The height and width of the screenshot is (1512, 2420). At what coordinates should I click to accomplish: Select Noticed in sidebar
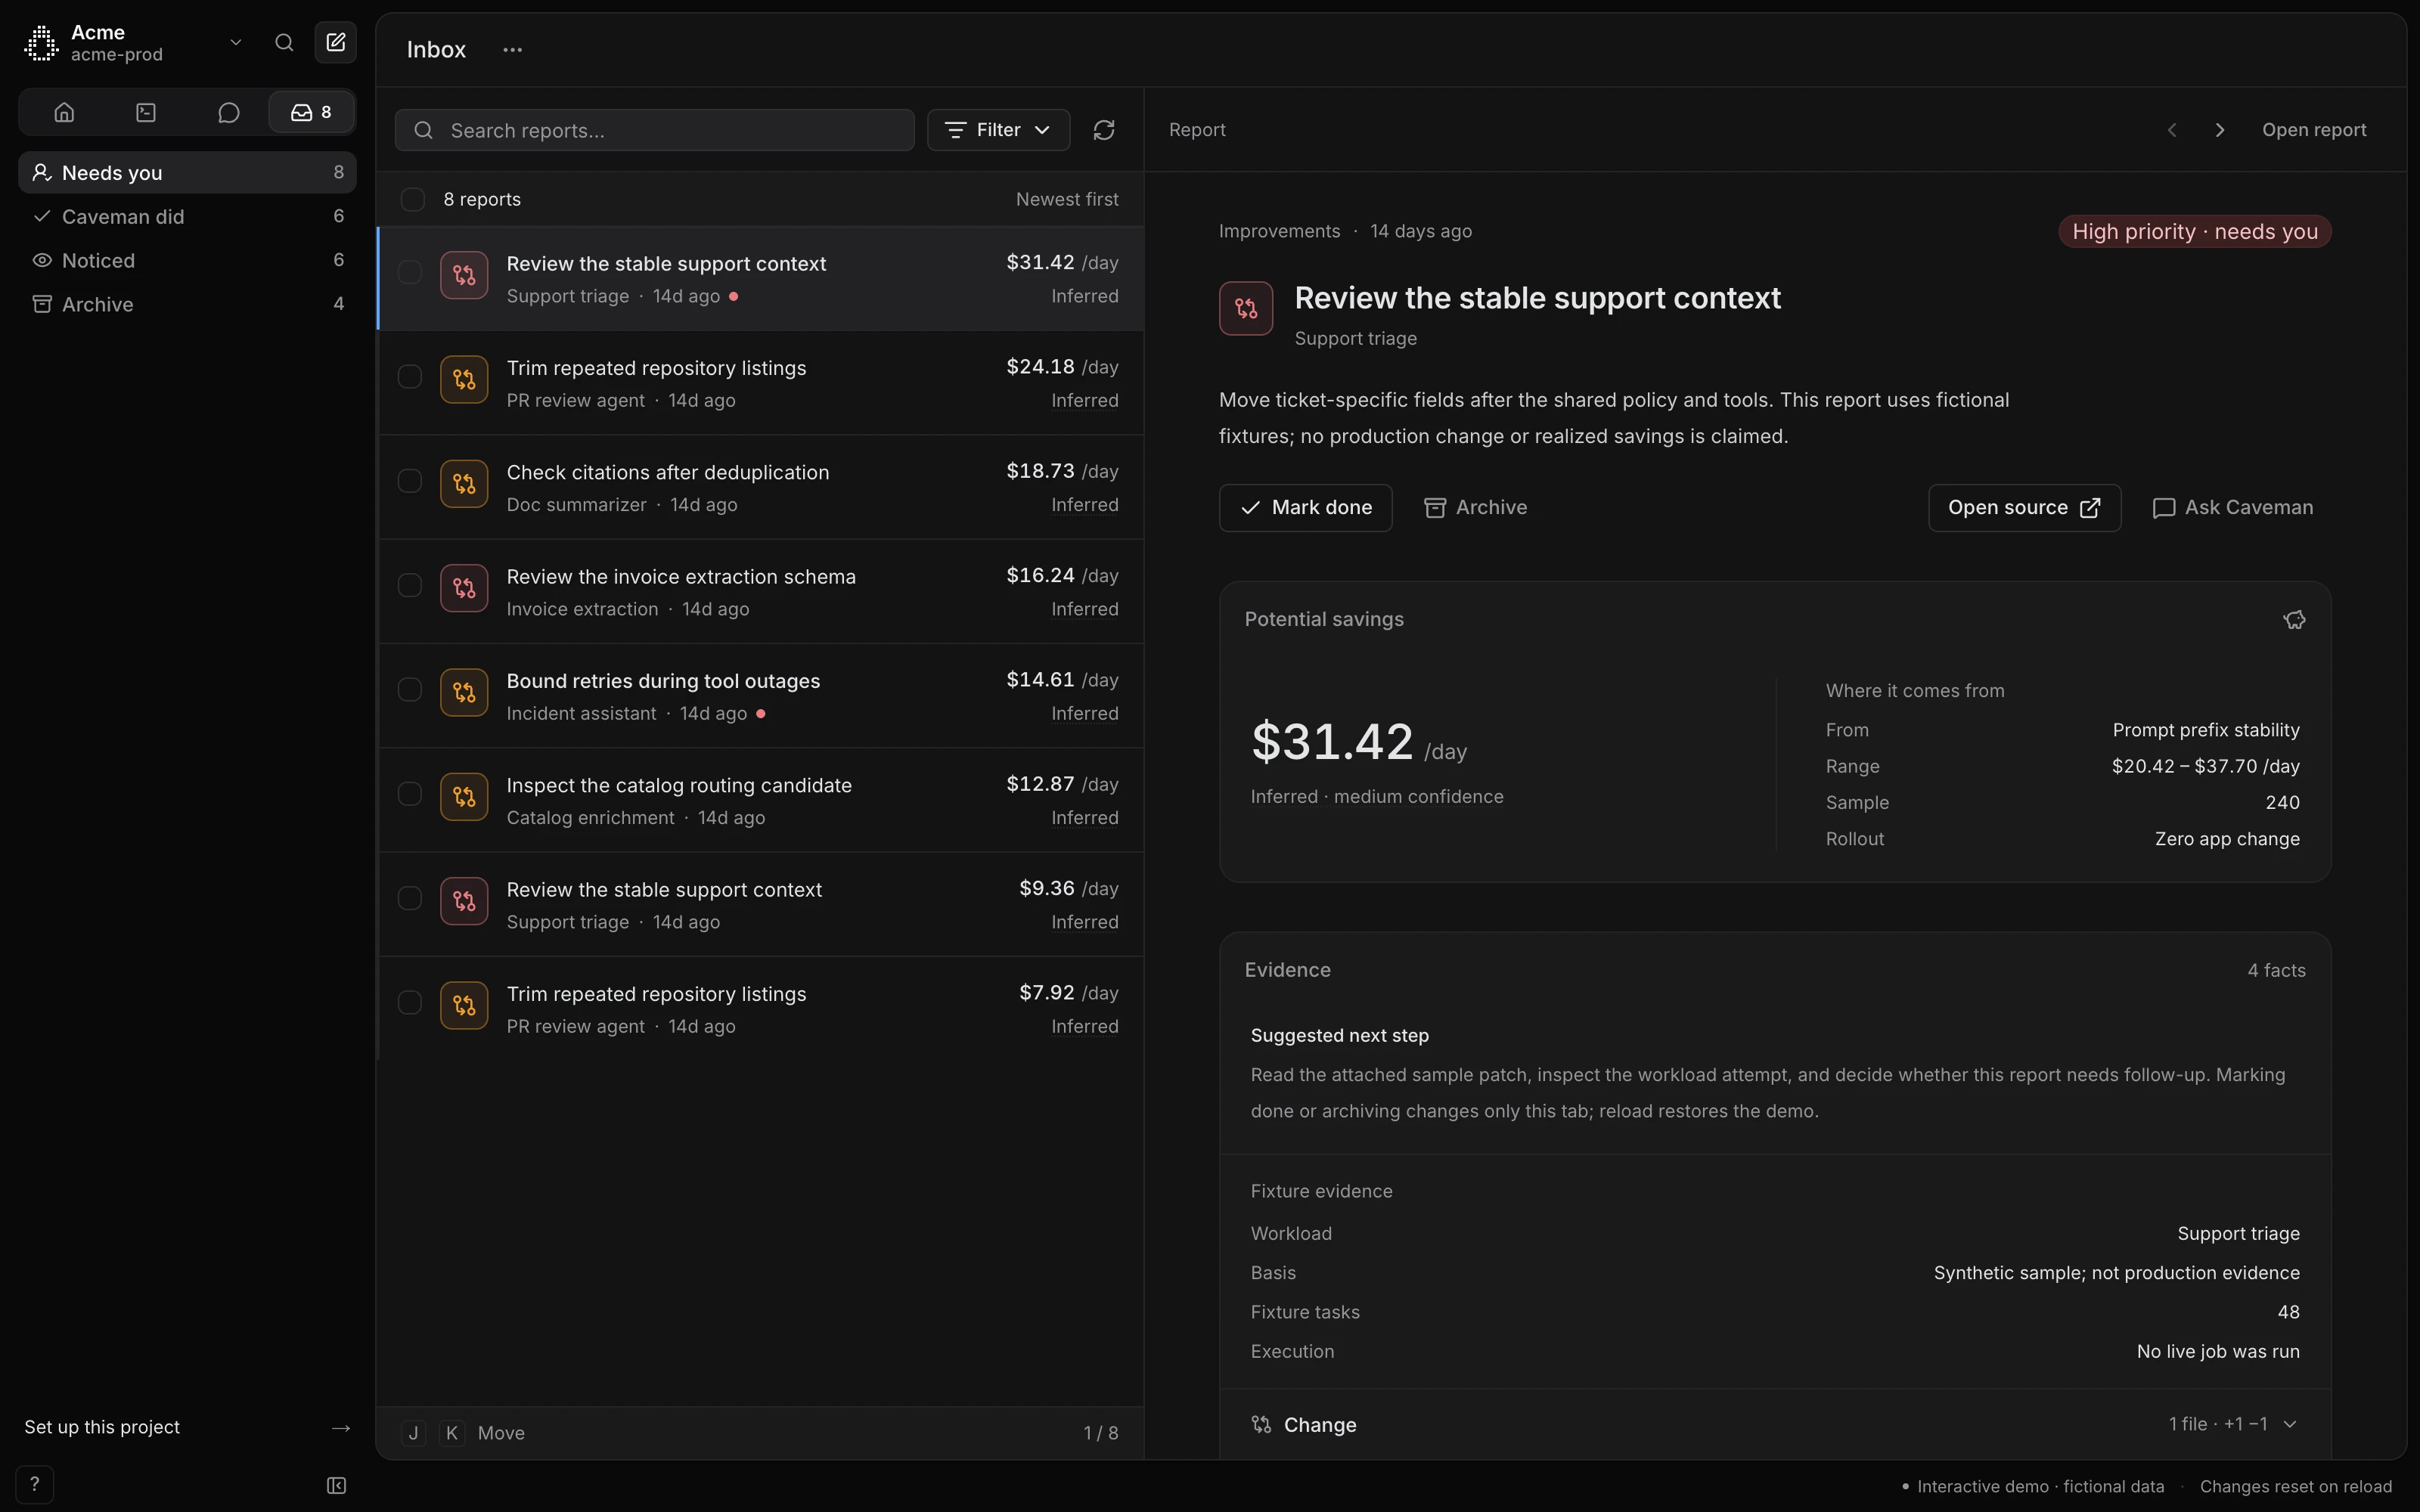tap(187, 260)
